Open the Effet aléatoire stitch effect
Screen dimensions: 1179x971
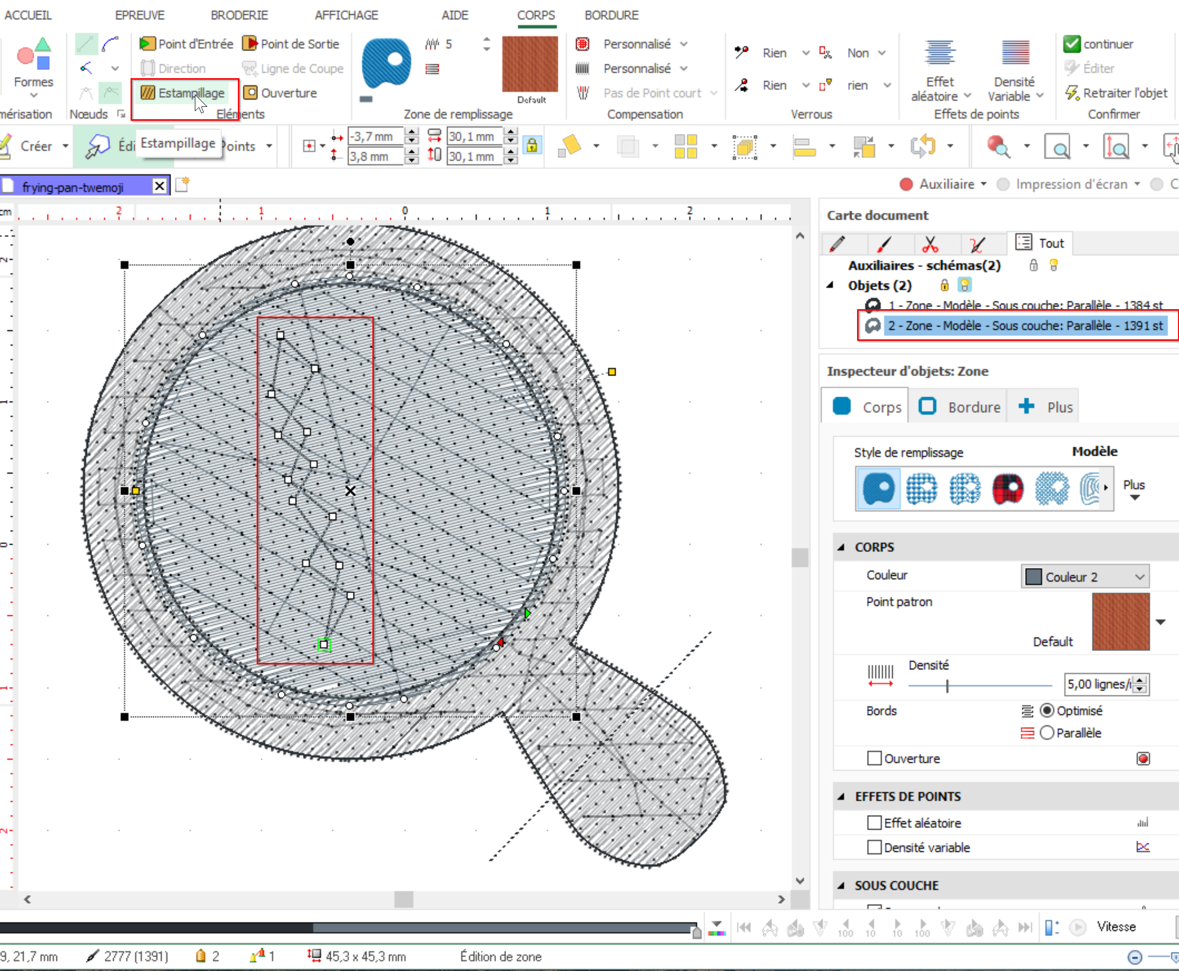(940, 54)
